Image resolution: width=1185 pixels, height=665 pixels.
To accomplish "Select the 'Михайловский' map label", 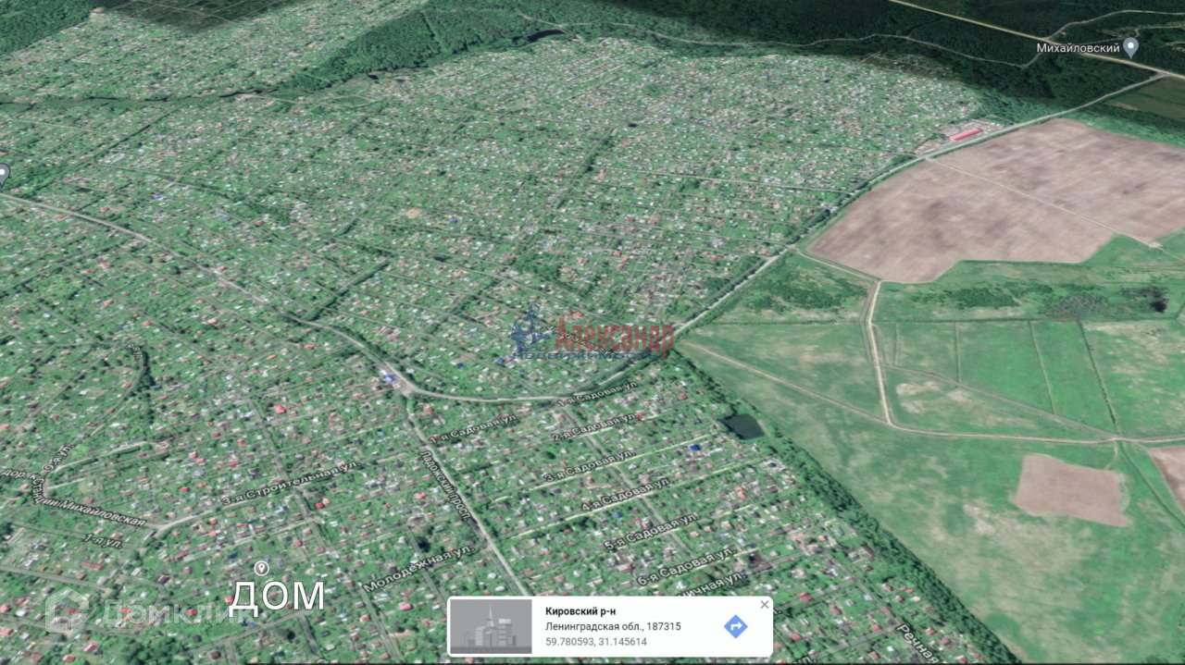I will [x=1078, y=47].
